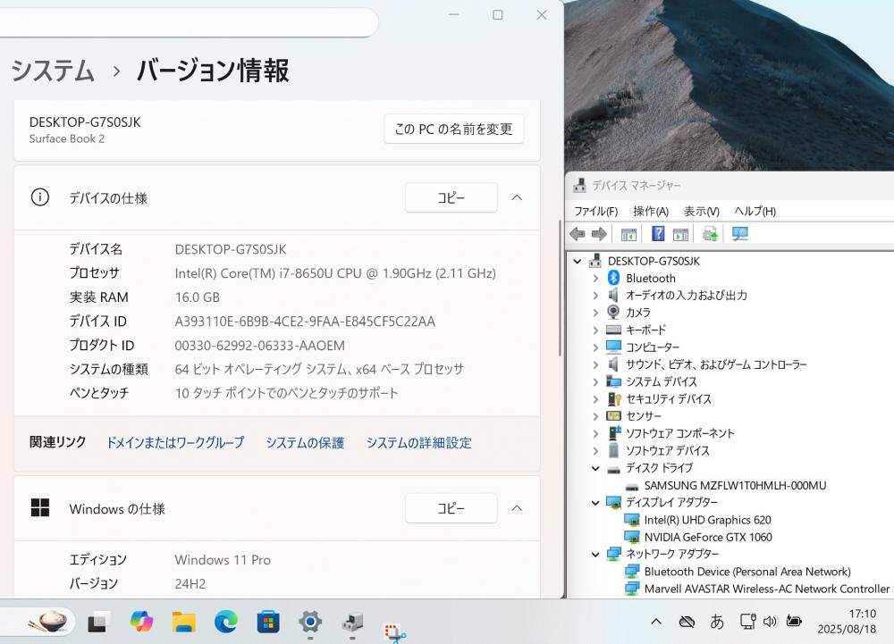Click the update driver toolbar icon
This screenshot has width=894, height=644.
[710, 234]
